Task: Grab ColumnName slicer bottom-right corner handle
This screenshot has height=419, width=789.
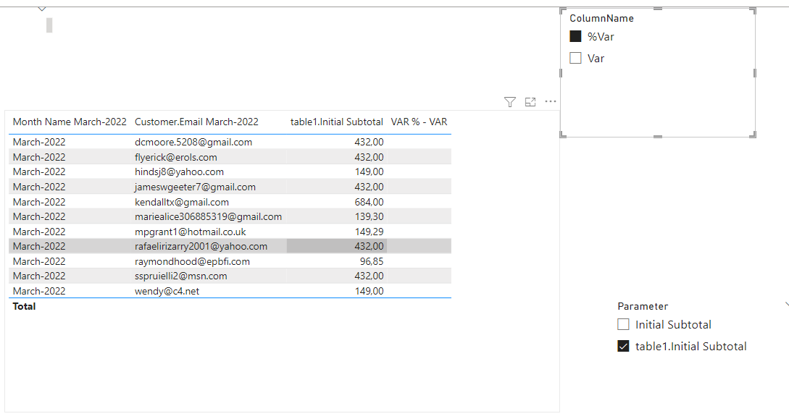Action: click(x=753, y=135)
